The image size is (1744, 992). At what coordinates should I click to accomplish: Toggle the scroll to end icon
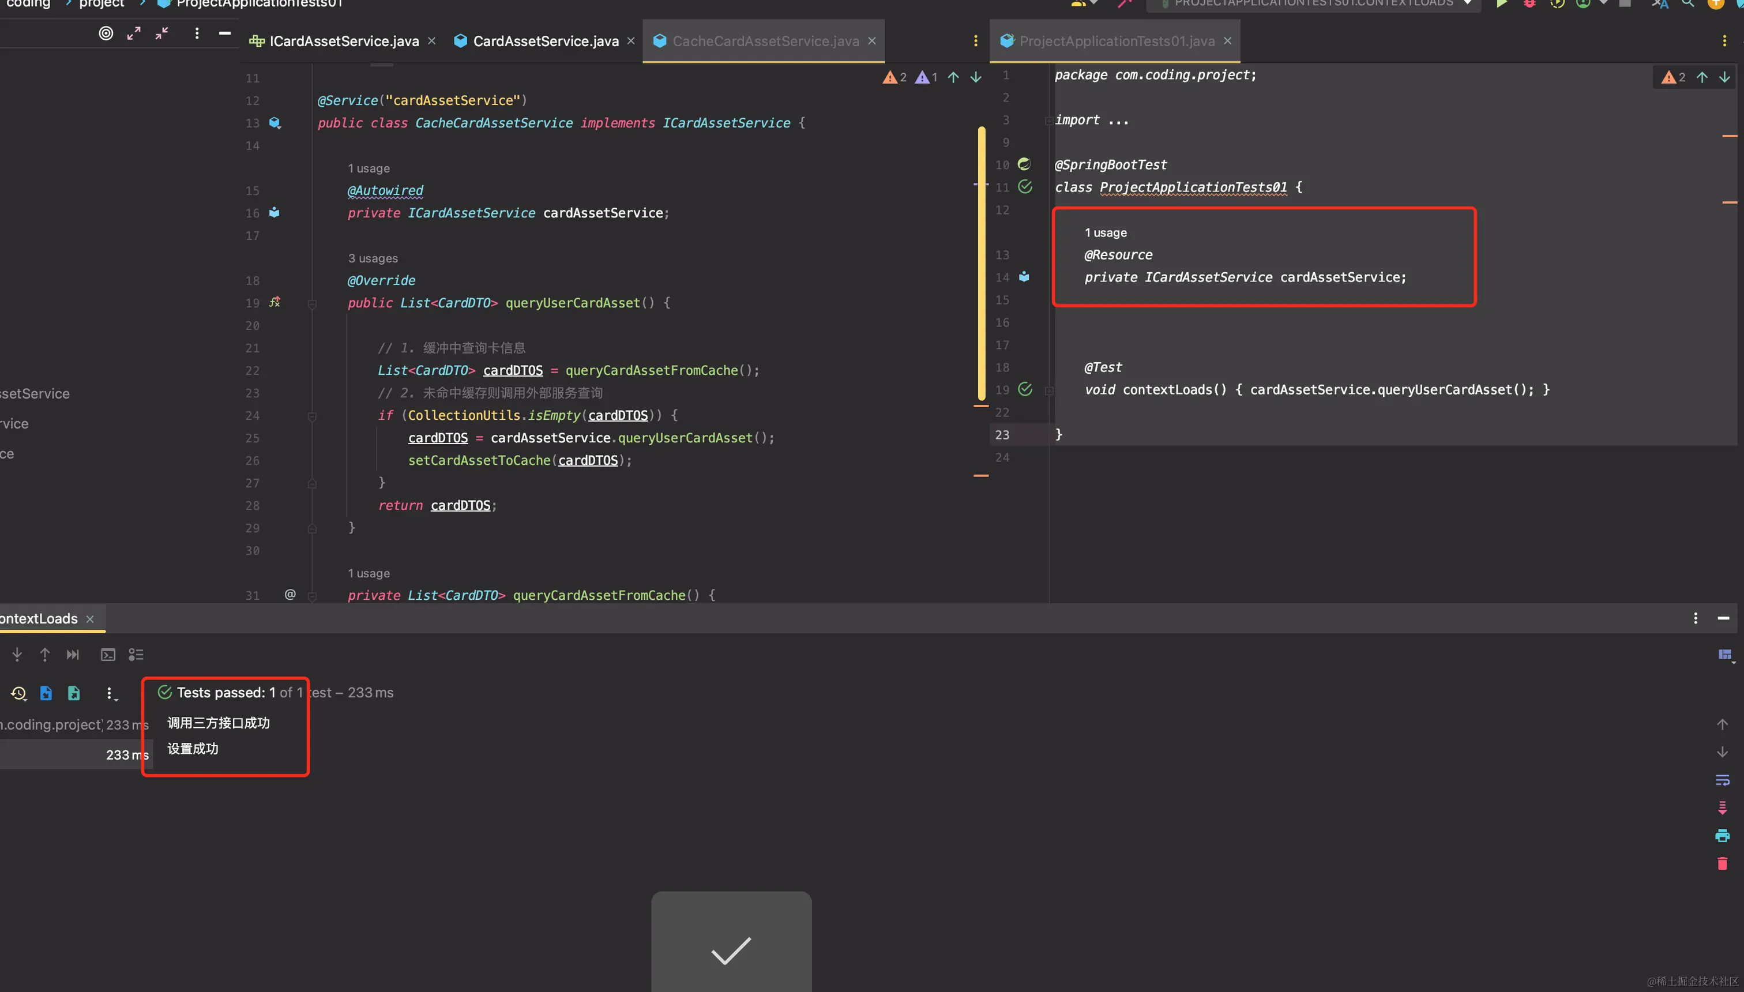pyautogui.click(x=1722, y=808)
